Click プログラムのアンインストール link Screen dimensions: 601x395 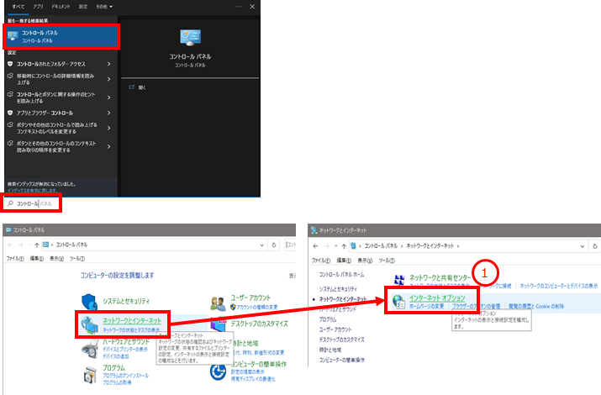tap(125, 376)
